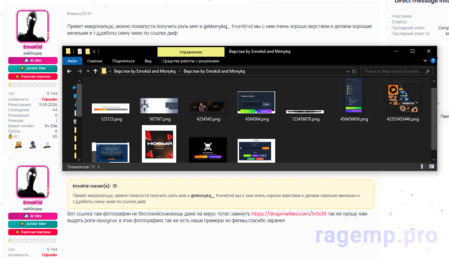
Task: Click the files pane vertical scrollbar
Action: tap(434, 119)
